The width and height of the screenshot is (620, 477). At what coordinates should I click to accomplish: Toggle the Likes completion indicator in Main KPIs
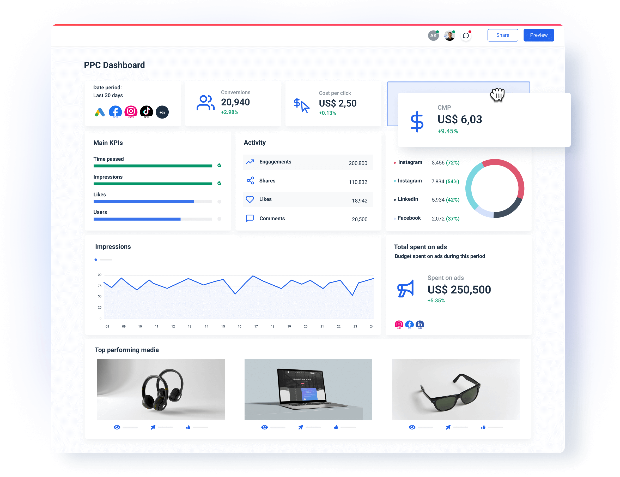pos(219,202)
